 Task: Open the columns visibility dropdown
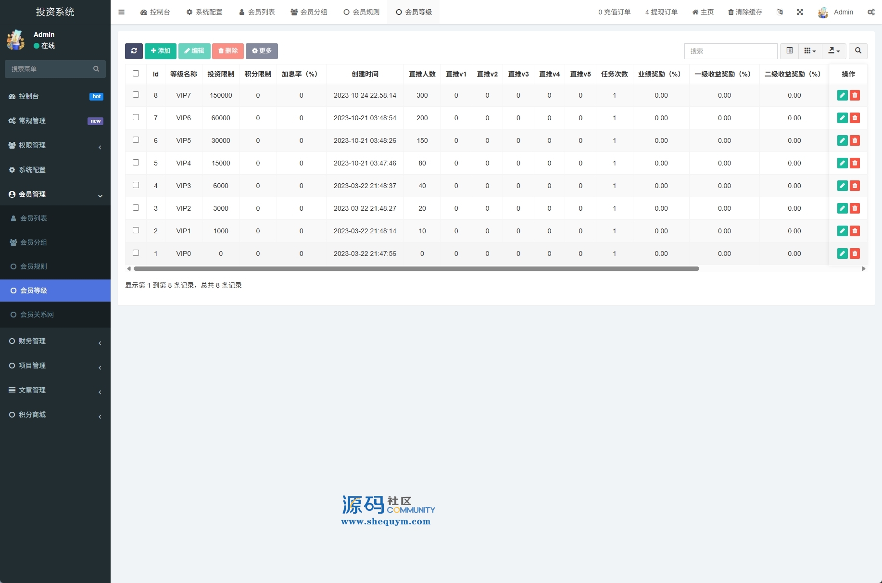pyautogui.click(x=810, y=51)
